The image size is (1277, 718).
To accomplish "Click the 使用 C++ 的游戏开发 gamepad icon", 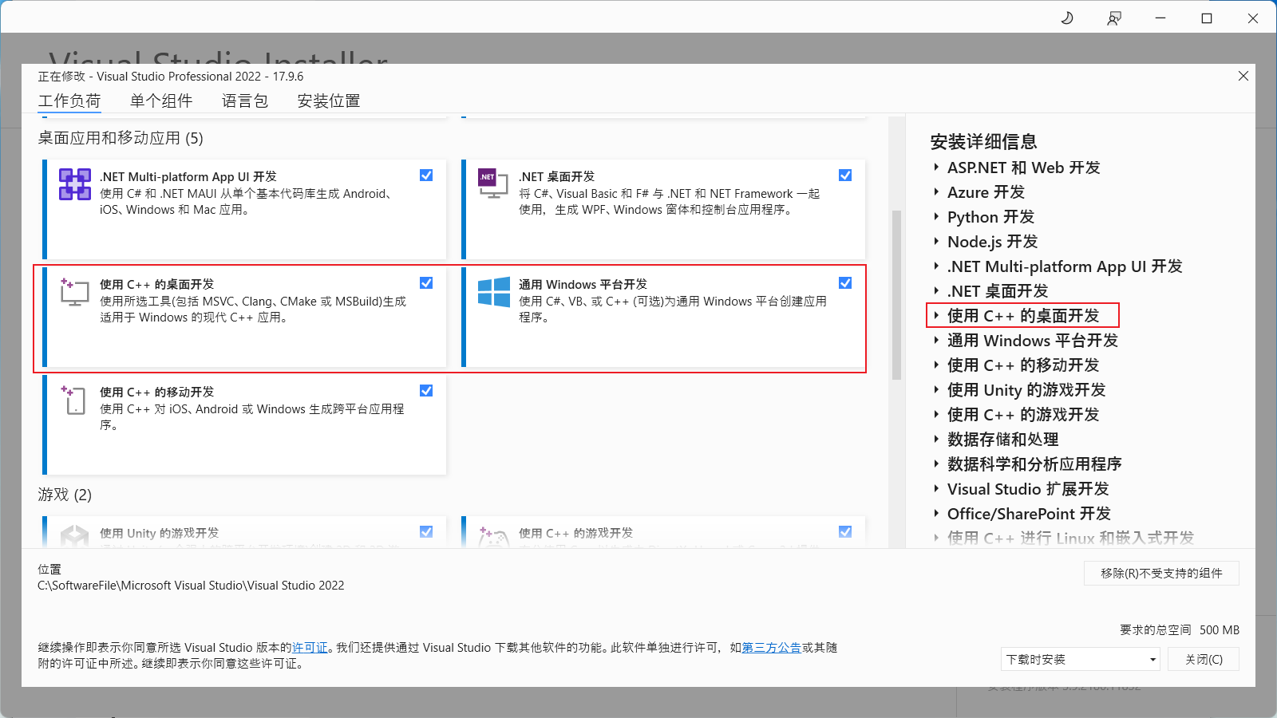I will pos(493,535).
